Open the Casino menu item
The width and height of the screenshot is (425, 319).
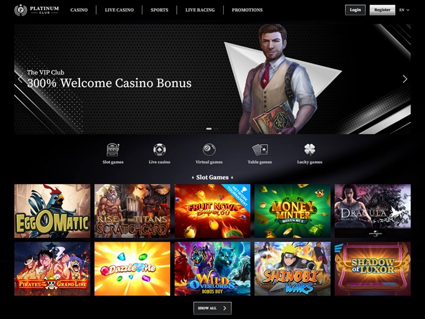click(79, 10)
